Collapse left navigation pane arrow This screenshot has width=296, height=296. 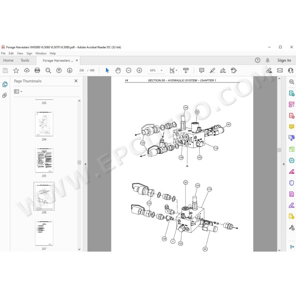click(85, 164)
